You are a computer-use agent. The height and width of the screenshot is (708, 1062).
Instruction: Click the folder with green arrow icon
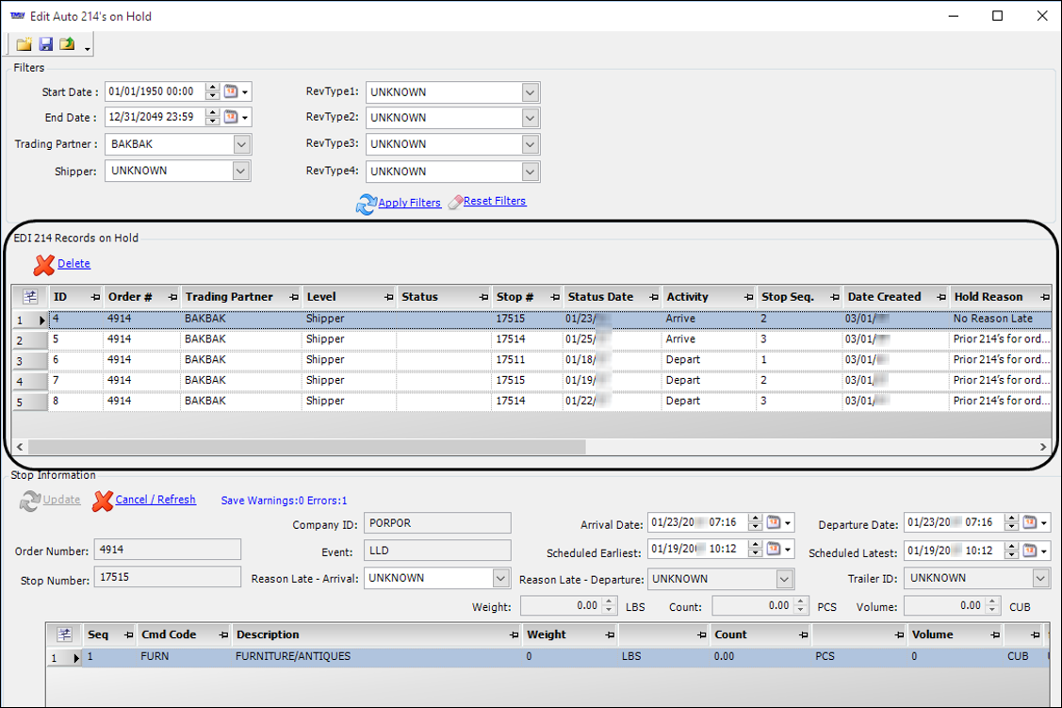coord(67,44)
